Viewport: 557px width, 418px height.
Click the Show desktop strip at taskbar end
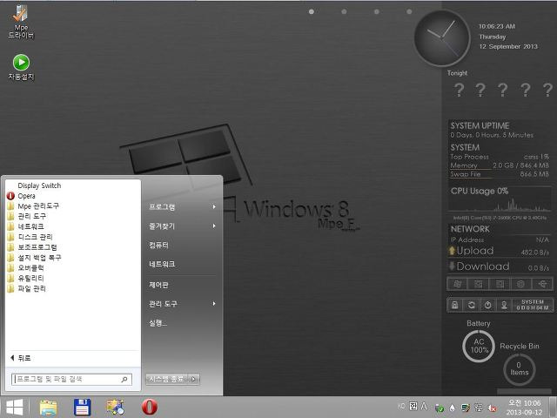click(554, 408)
